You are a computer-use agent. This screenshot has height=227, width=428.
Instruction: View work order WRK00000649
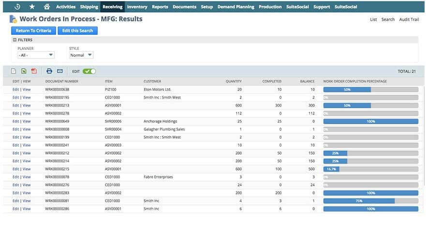coord(27,121)
